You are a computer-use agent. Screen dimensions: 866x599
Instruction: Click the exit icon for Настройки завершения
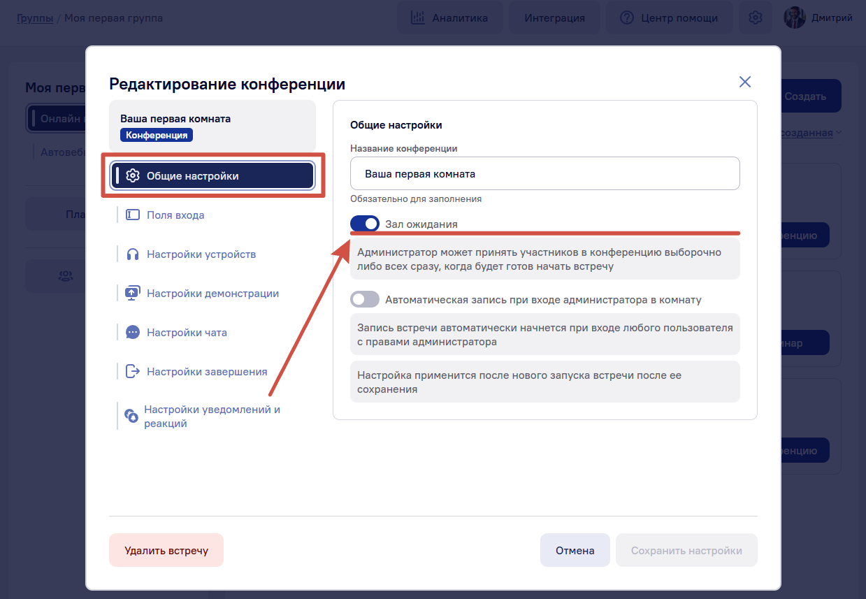point(133,372)
